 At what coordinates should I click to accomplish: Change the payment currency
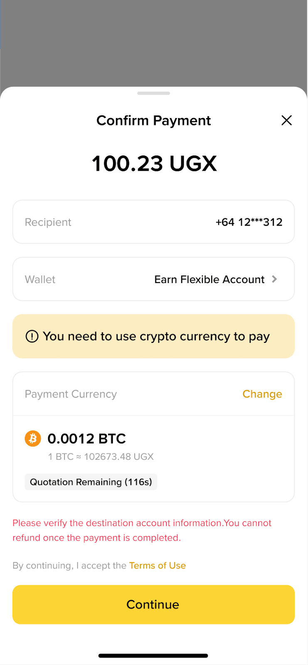click(x=262, y=394)
